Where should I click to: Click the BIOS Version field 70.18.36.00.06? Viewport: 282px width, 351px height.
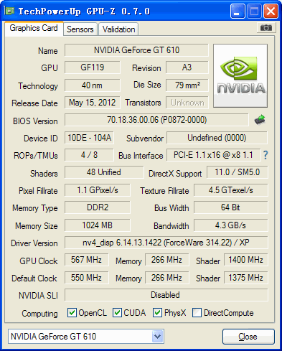point(156,120)
